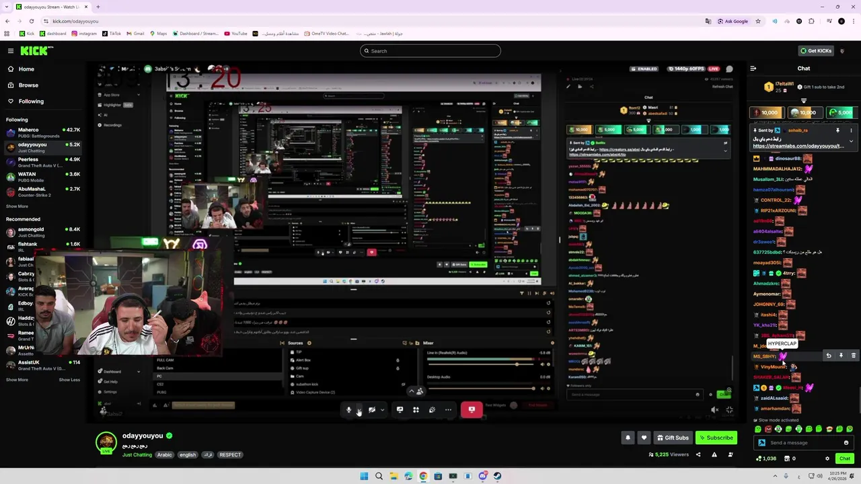This screenshot has width=861, height=484.
Task: Open taskbar search
Action: click(379, 476)
